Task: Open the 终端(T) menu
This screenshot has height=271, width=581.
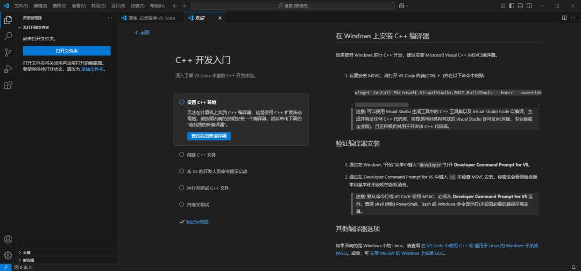Action: pyautogui.click(x=138, y=6)
